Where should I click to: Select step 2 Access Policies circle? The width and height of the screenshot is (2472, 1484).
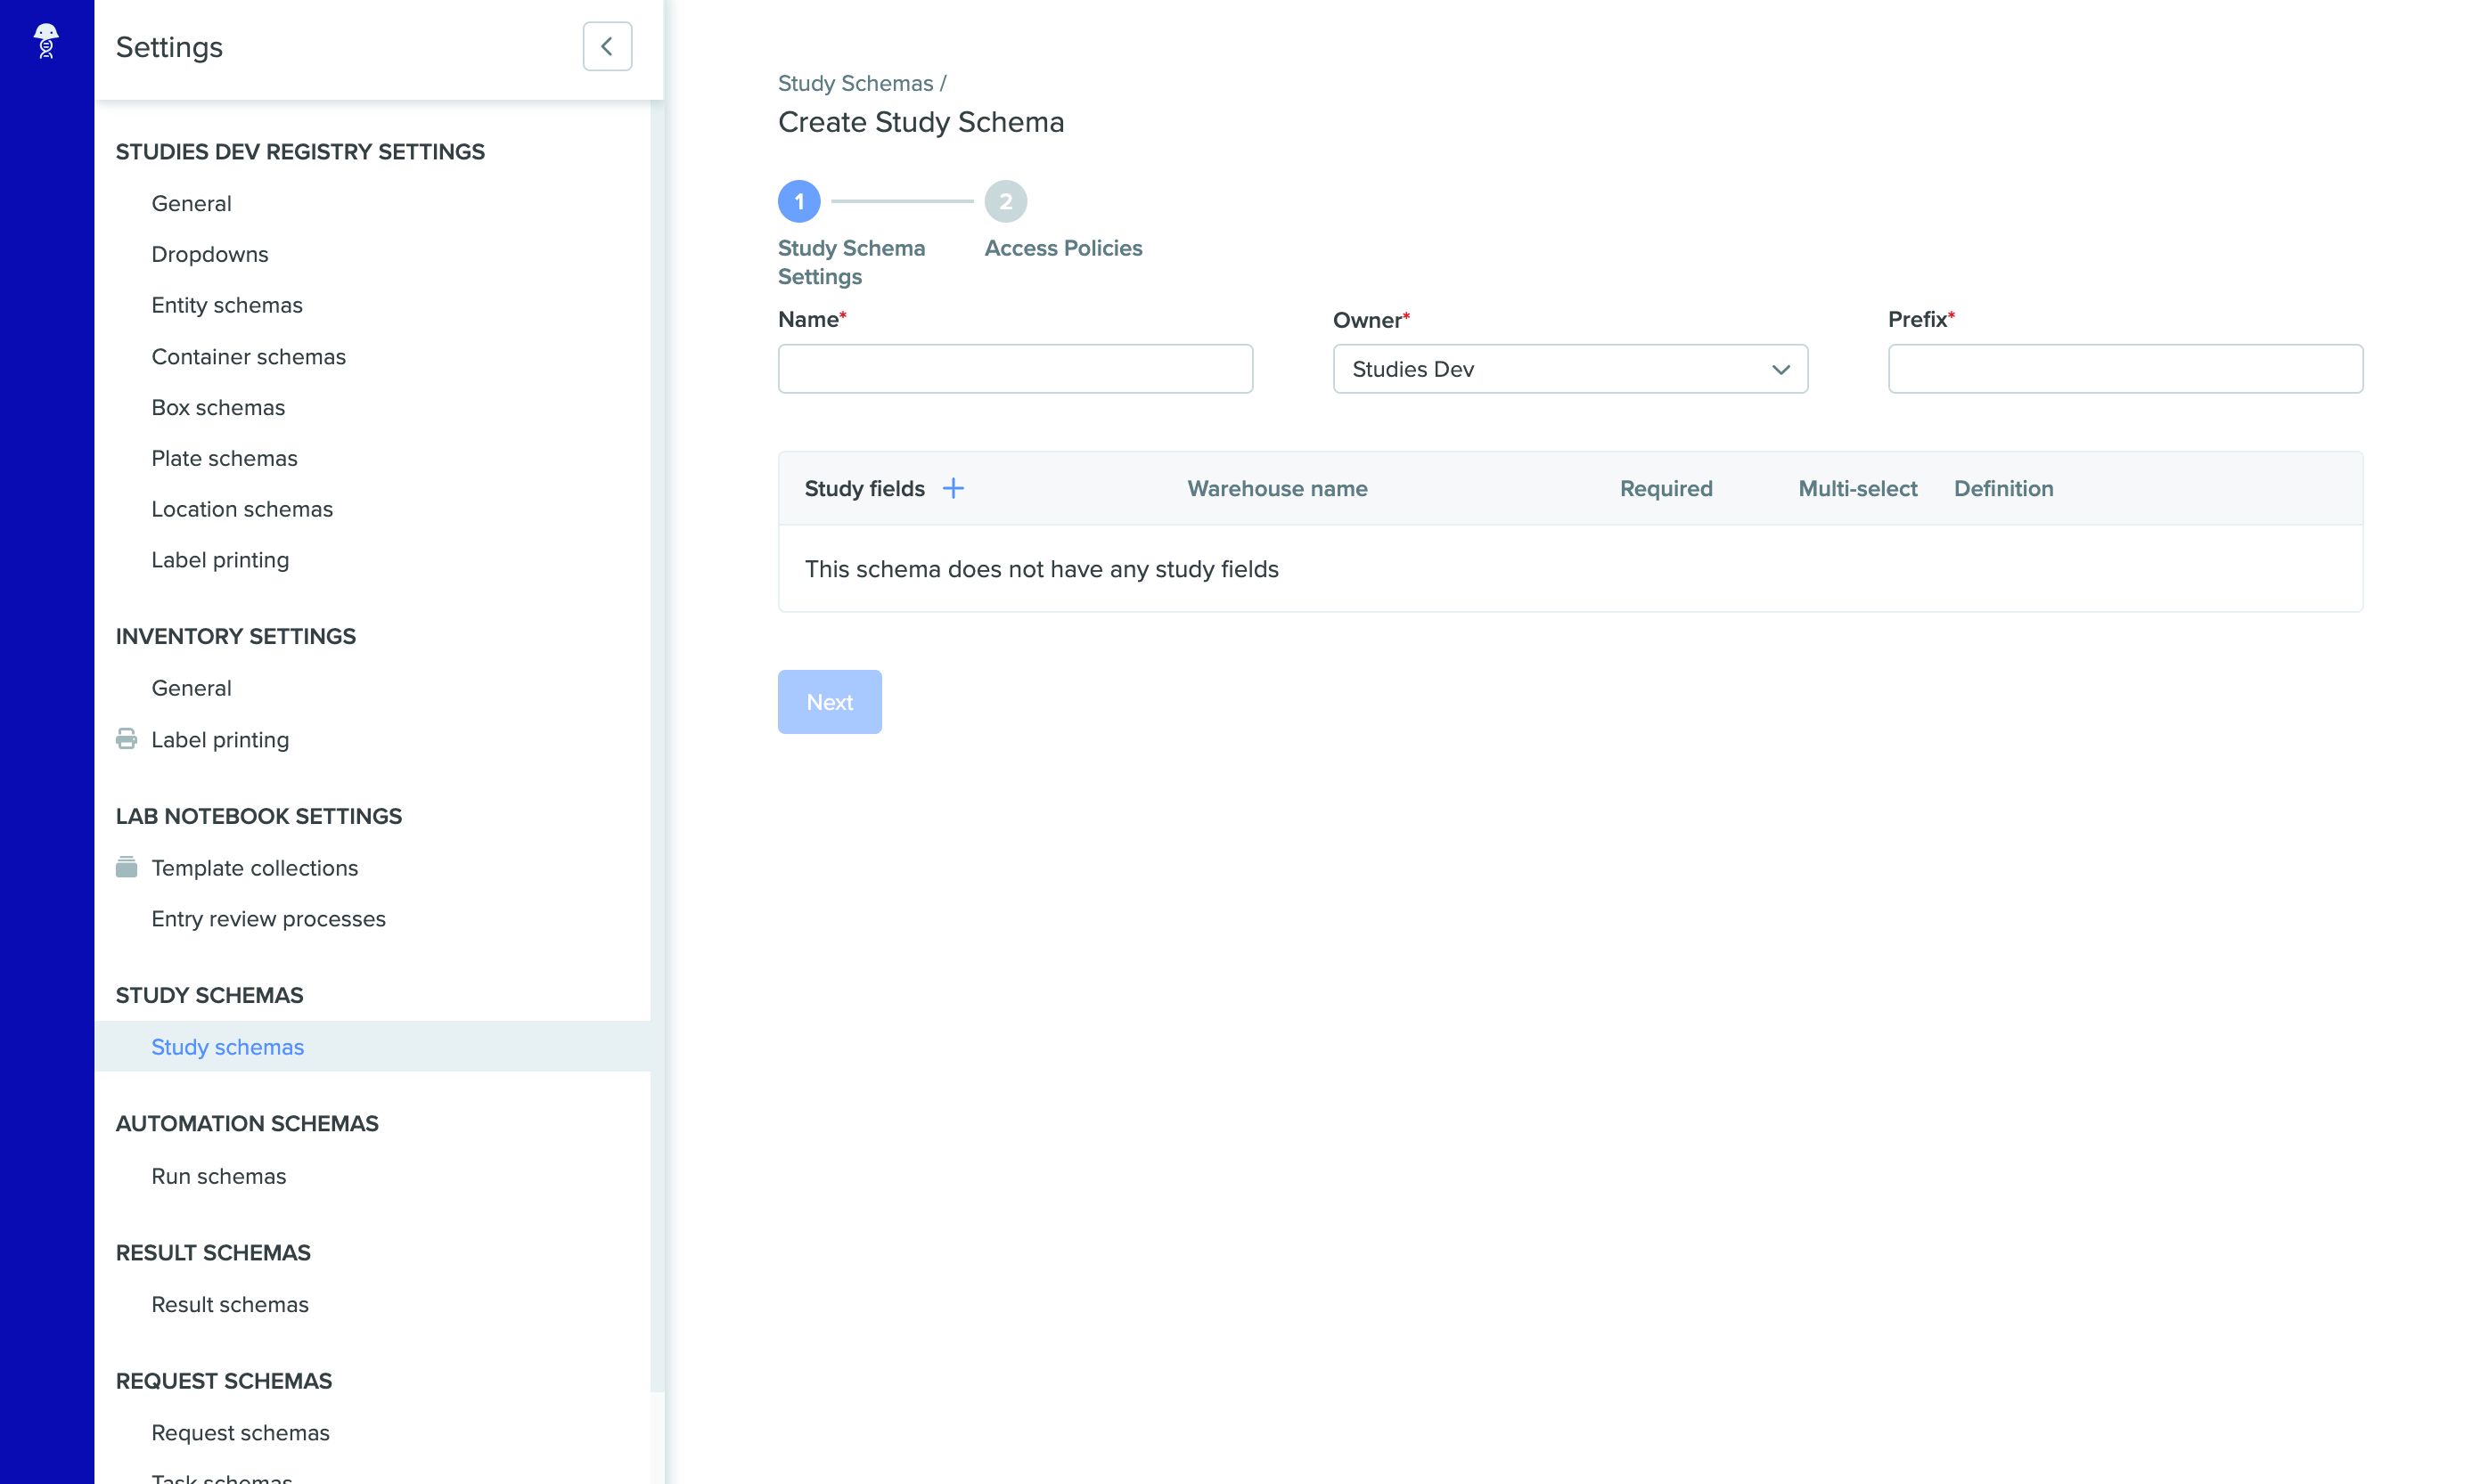coord(1005,201)
